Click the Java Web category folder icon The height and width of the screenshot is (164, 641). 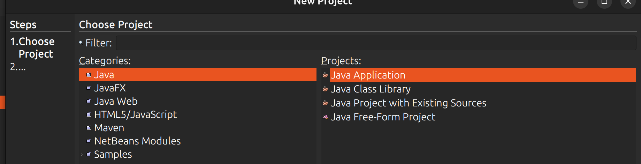click(89, 101)
